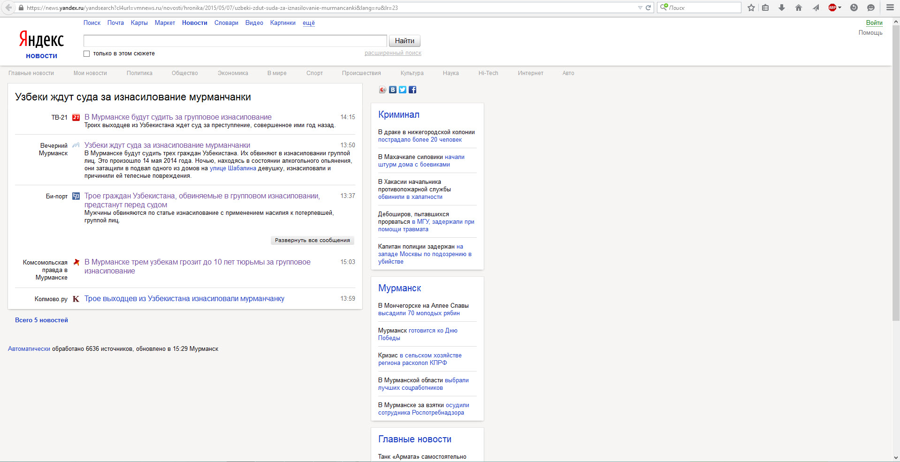The image size is (900, 462).
Task: Go to the browser home page icon
Action: pyautogui.click(x=799, y=8)
